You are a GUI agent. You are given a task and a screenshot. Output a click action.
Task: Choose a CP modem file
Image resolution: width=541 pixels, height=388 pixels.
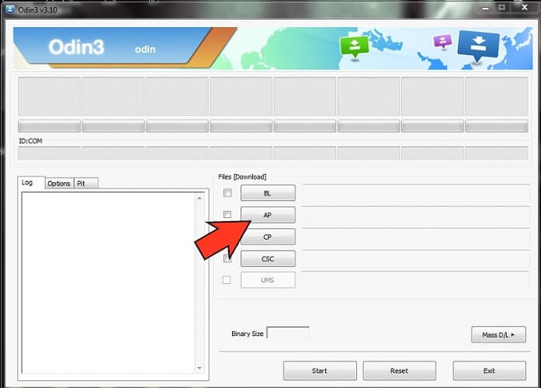click(x=268, y=237)
